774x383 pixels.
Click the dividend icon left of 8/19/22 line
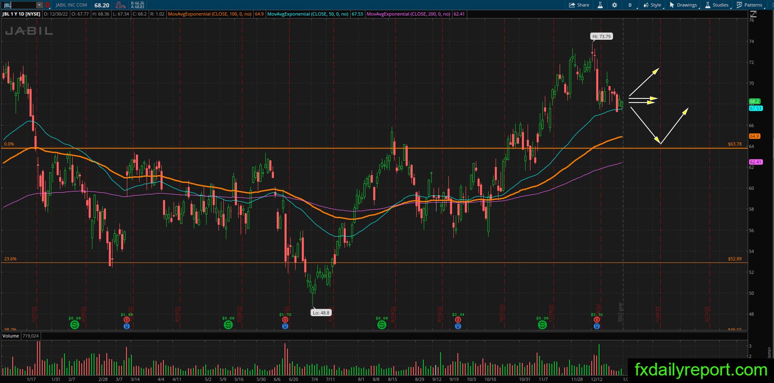(x=382, y=325)
